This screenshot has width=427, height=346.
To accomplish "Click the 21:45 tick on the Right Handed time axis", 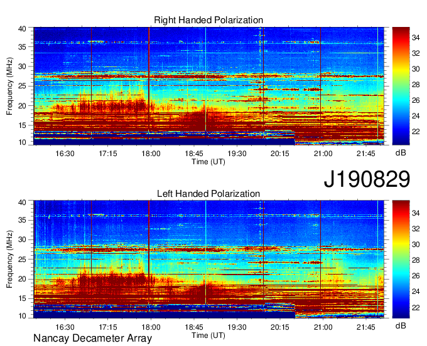I will pyautogui.click(x=366, y=154).
